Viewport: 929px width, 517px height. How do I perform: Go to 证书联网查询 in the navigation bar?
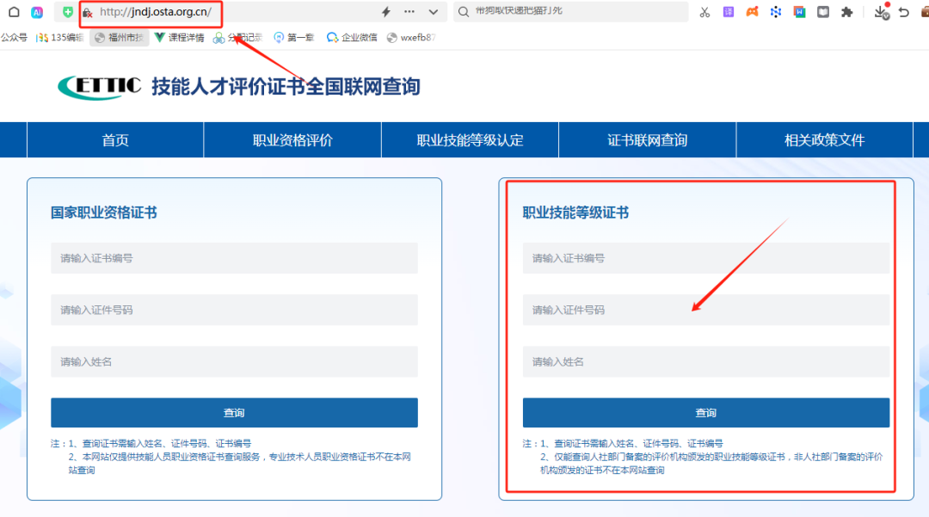pyautogui.click(x=647, y=140)
